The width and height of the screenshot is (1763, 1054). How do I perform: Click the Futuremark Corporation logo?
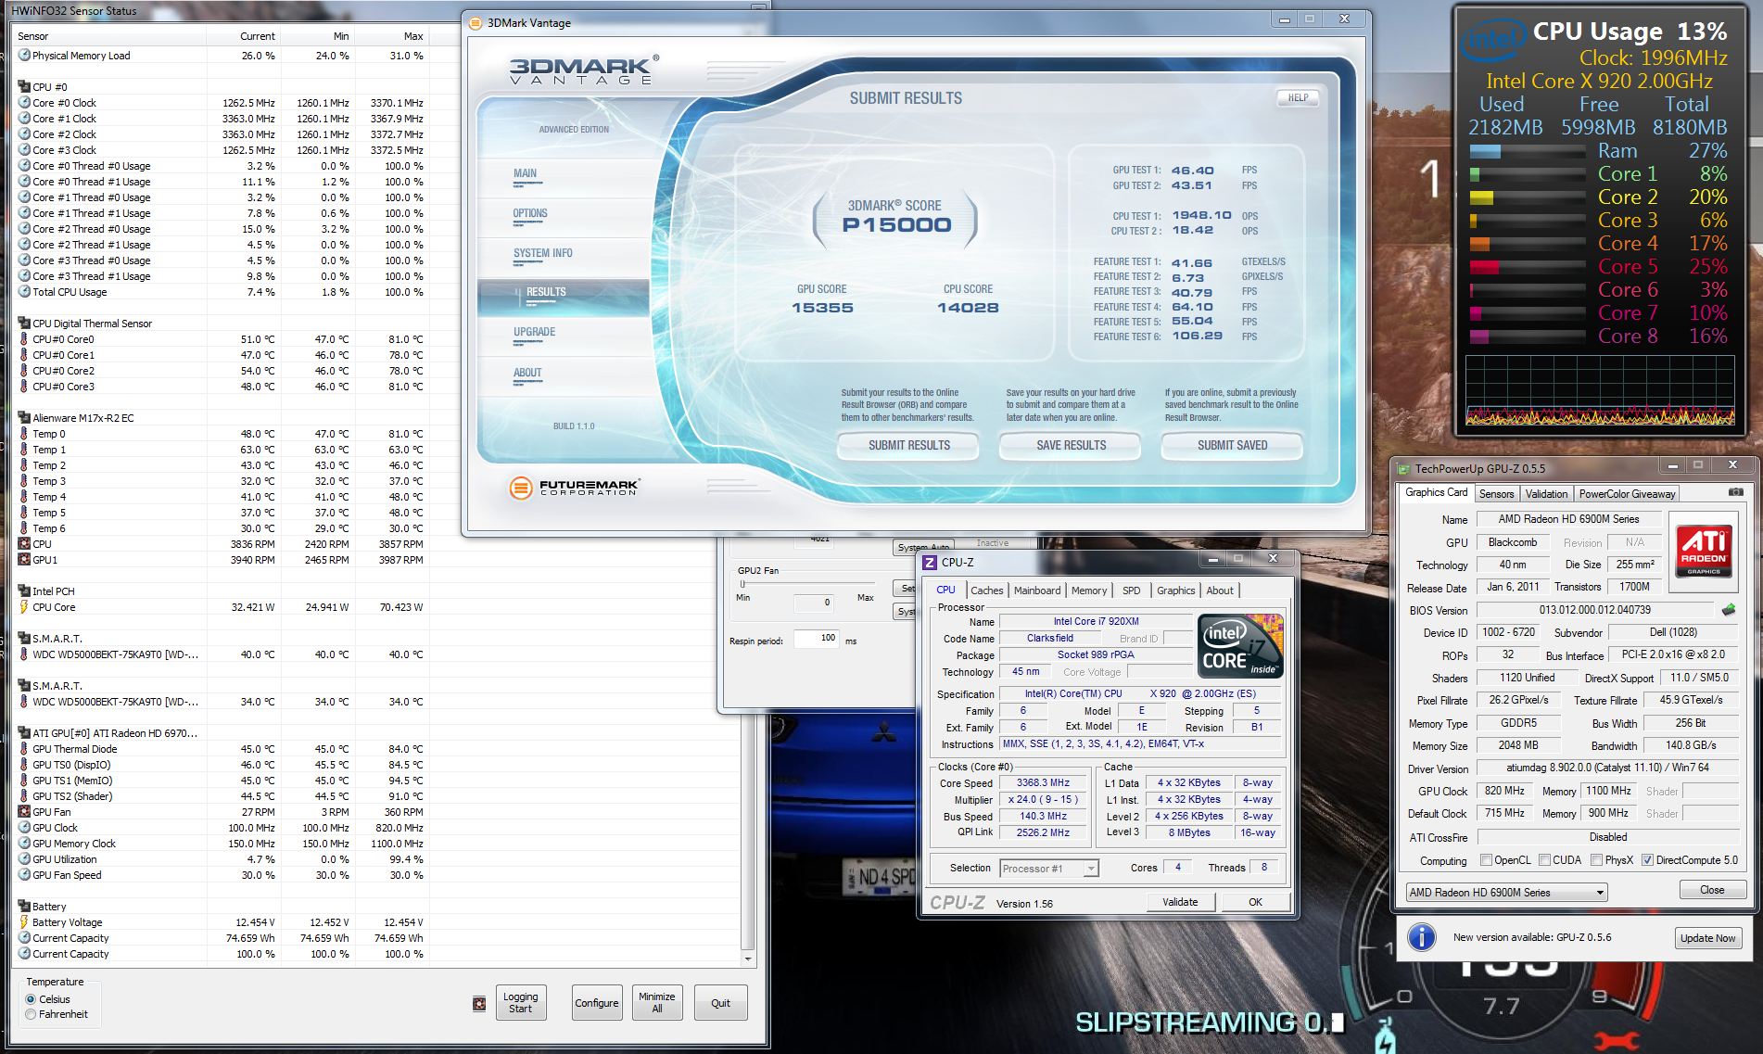coord(574,487)
